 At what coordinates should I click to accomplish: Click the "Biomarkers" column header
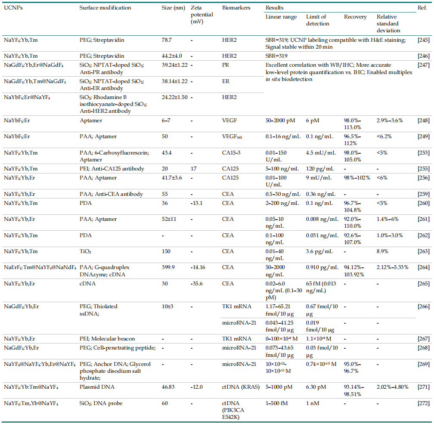236,8
